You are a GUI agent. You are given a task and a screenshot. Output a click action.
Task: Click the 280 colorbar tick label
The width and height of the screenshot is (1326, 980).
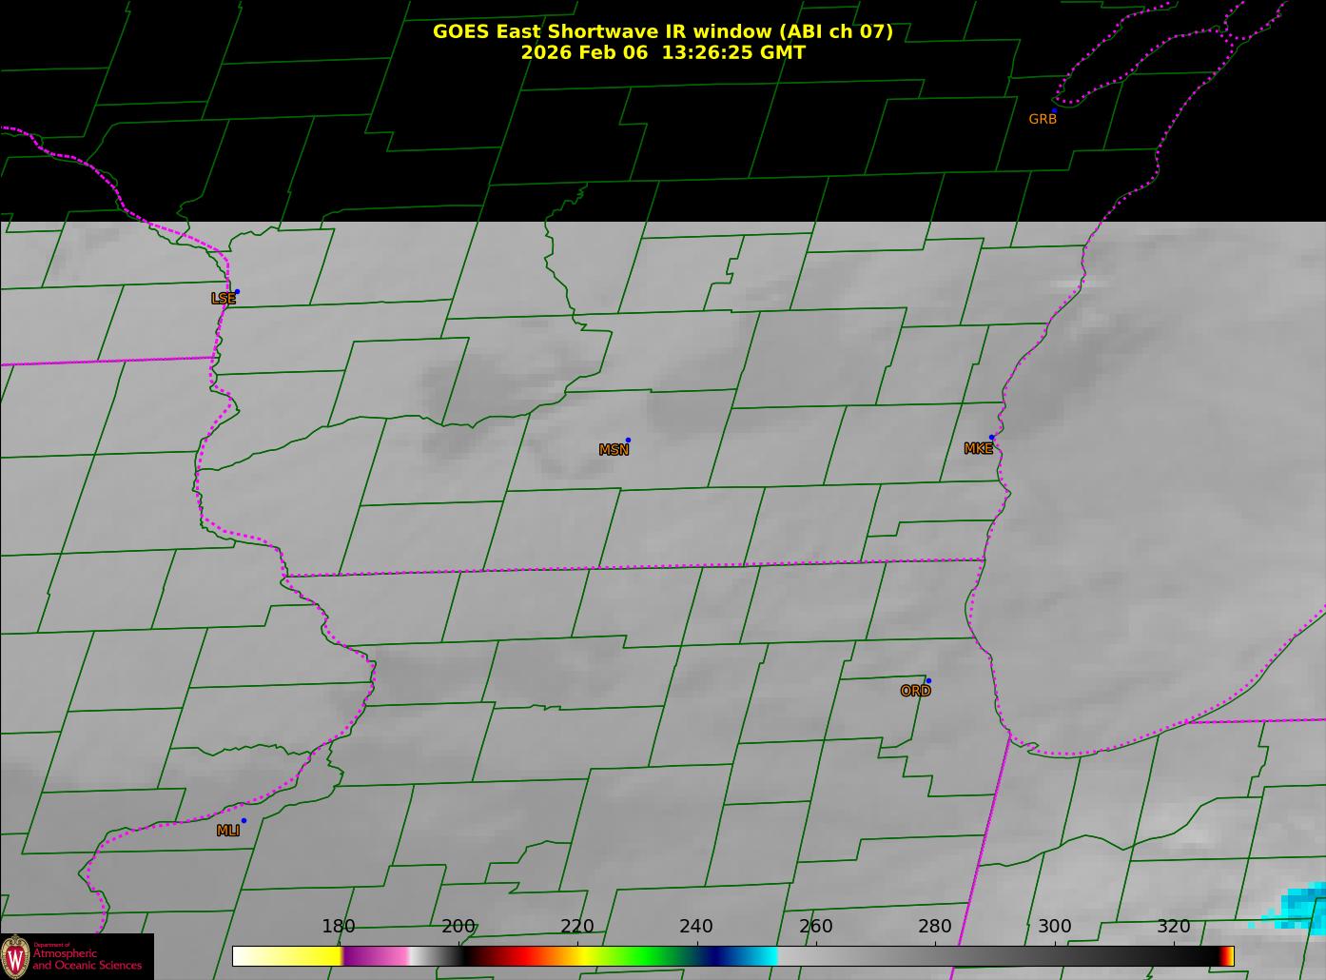pyautogui.click(x=935, y=927)
